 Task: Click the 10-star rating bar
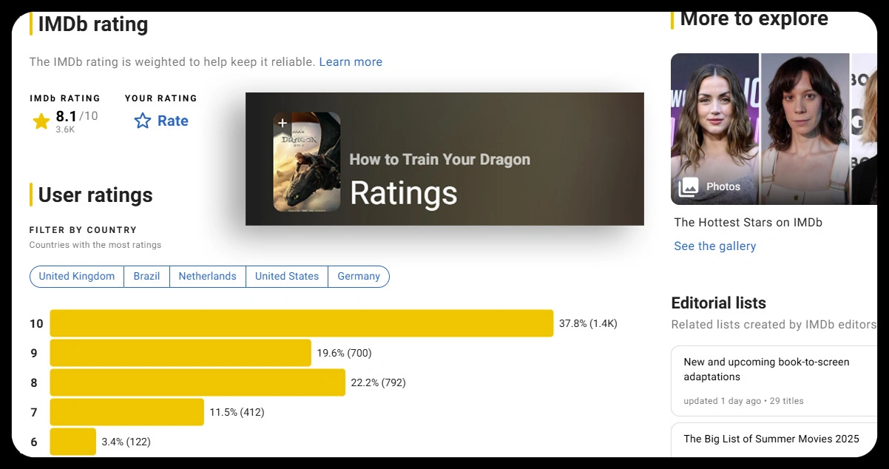coord(301,323)
